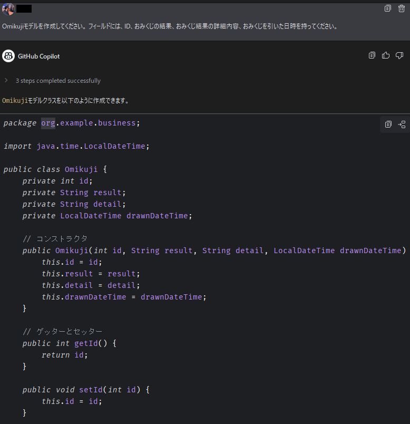This screenshot has width=410, height=424.
Task: Click the 'this.result = result;' line
Action: 91,274
